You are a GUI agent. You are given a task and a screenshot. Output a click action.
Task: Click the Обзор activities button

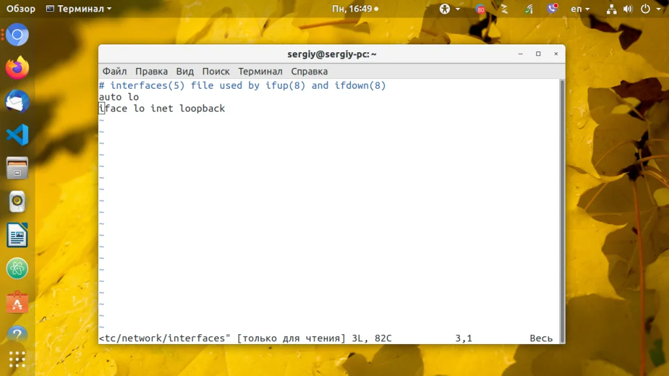(x=20, y=8)
